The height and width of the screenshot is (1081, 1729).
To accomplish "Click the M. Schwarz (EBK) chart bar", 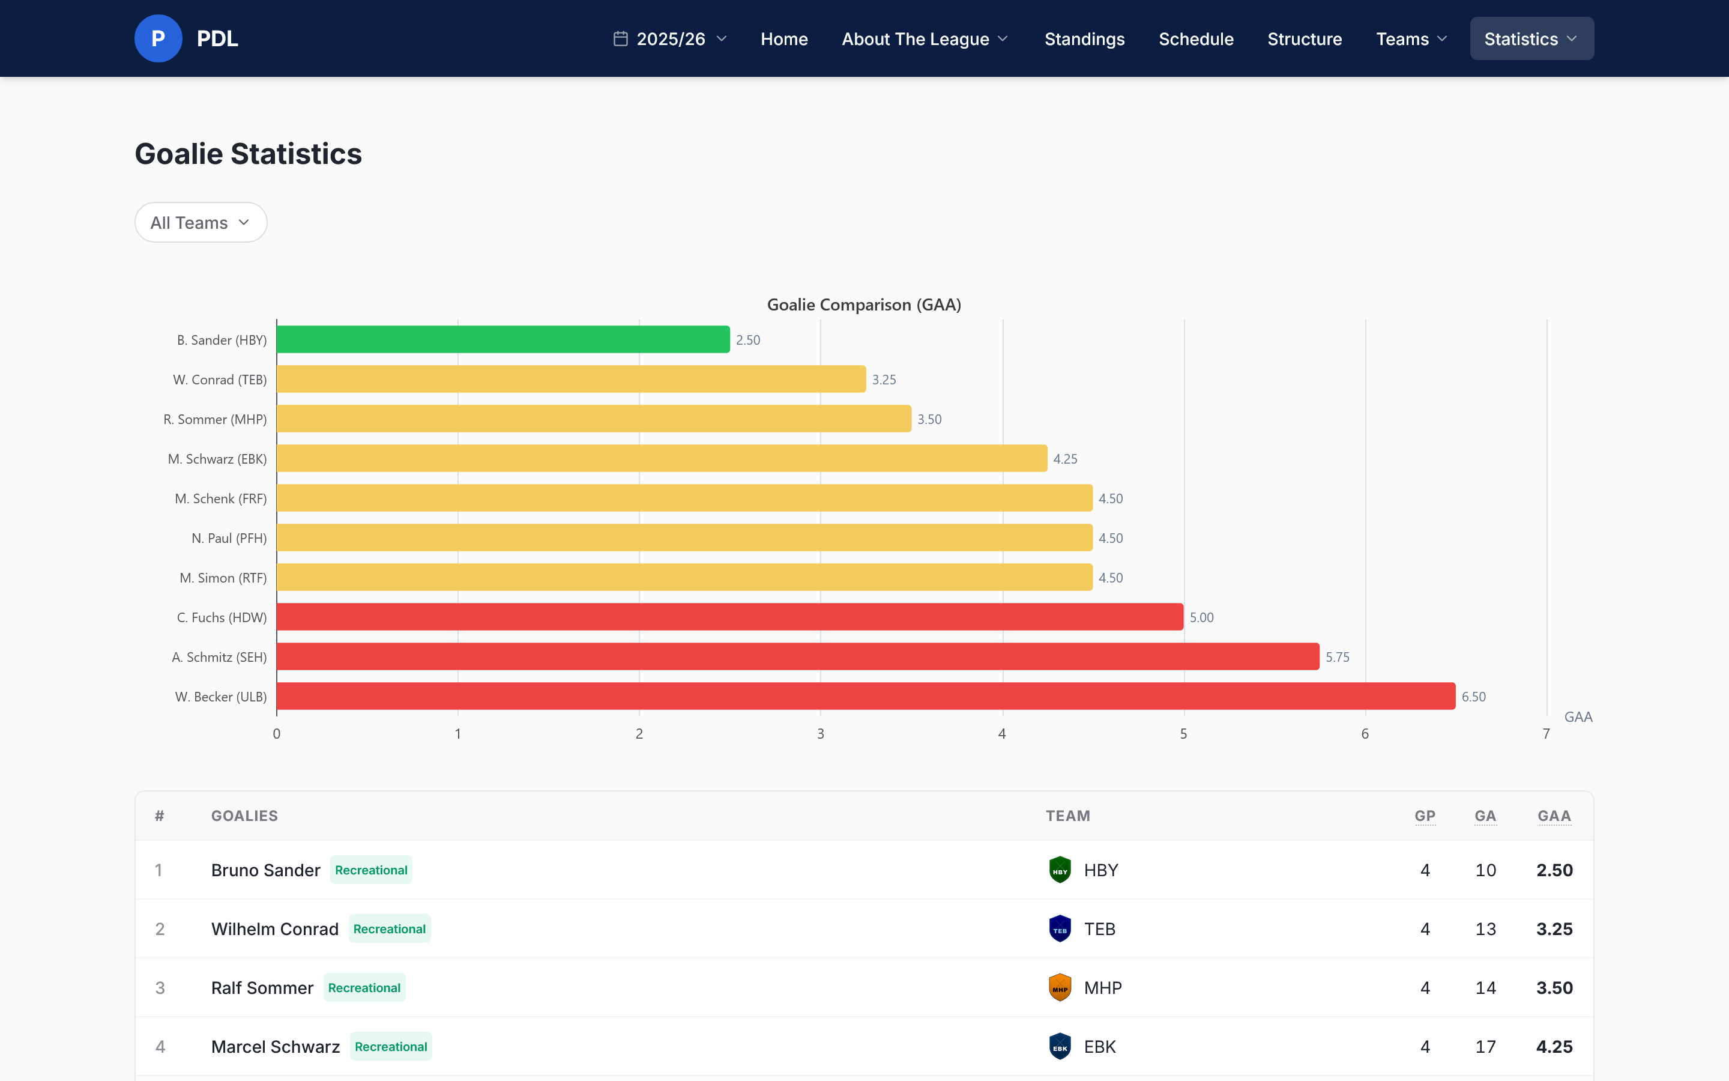I will [x=662, y=458].
